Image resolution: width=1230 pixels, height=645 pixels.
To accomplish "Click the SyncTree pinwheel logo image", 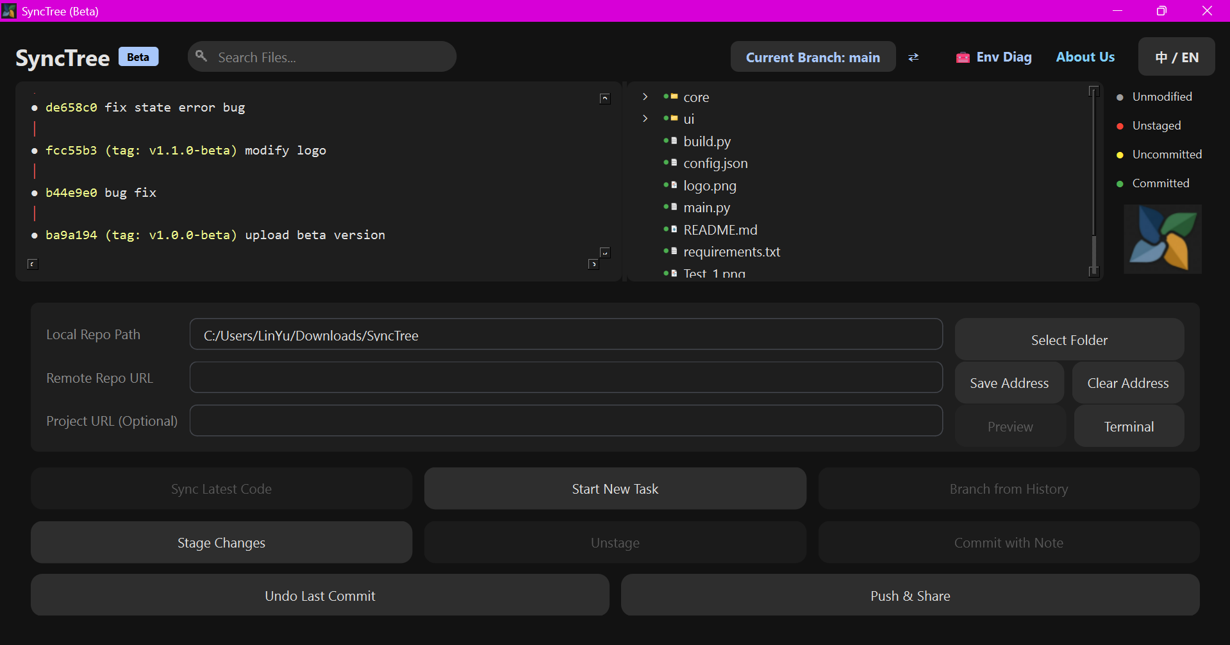I will pos(1162,239).
